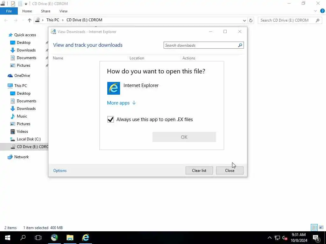
Task: Switch to Details view layout icon
Action: pyautogui.click(x=314, y=227)
